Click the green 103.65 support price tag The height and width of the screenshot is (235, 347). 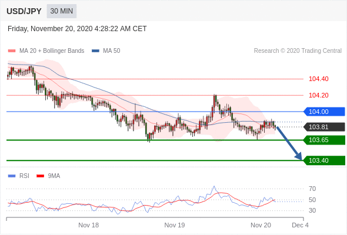[324, 140]
